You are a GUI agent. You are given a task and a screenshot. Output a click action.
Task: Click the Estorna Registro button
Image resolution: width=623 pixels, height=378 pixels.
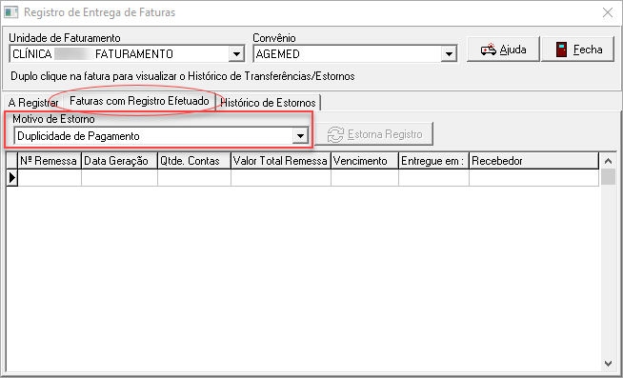[x=374, y=134]
